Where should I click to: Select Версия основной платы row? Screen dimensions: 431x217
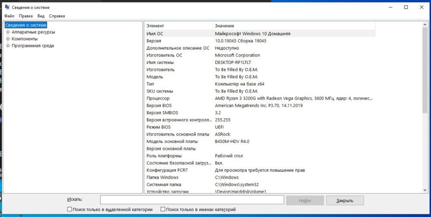tap(260, 148)
